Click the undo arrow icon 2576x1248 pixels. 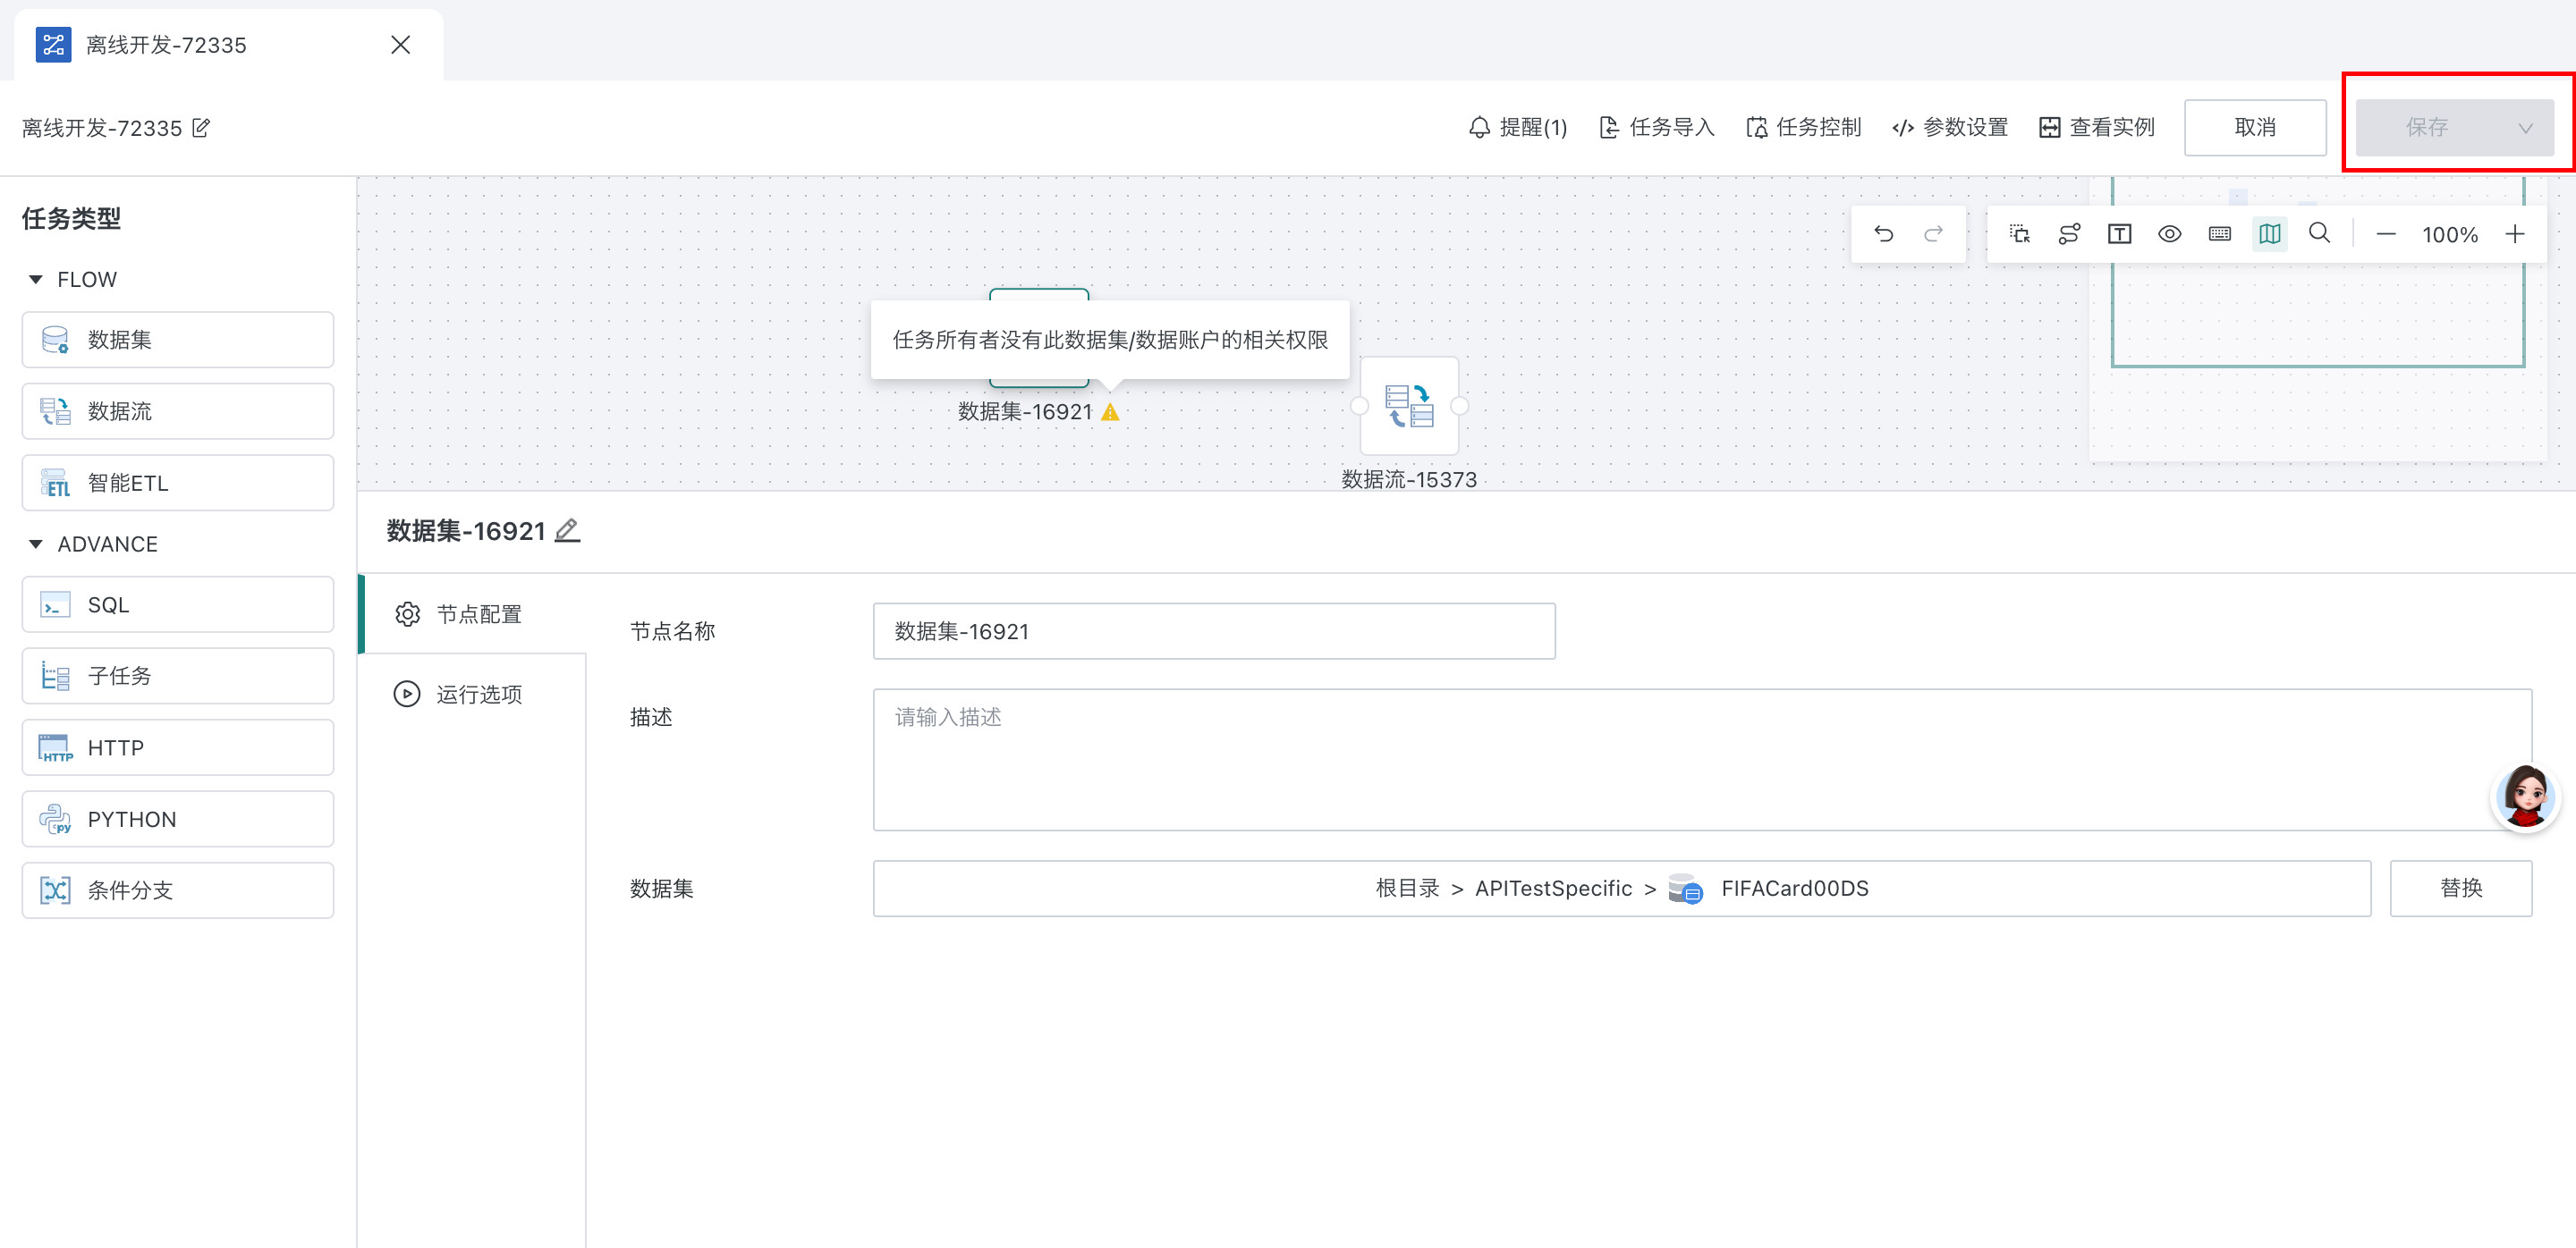[1884, 234]
